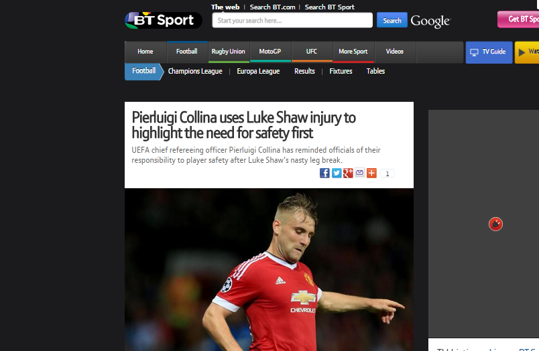Image resolution: width=539 pixels, height=351 pixels.
Task: Open the BT Sport logo homepage
Action: point(164,20)
